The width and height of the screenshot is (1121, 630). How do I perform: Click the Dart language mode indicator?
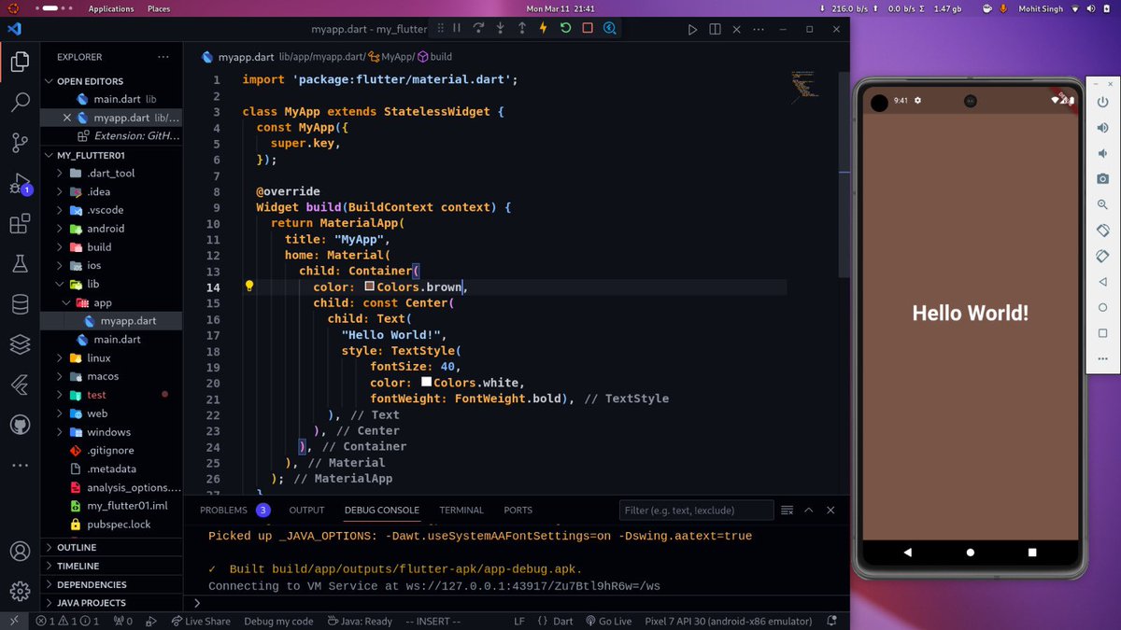point(563,621)
